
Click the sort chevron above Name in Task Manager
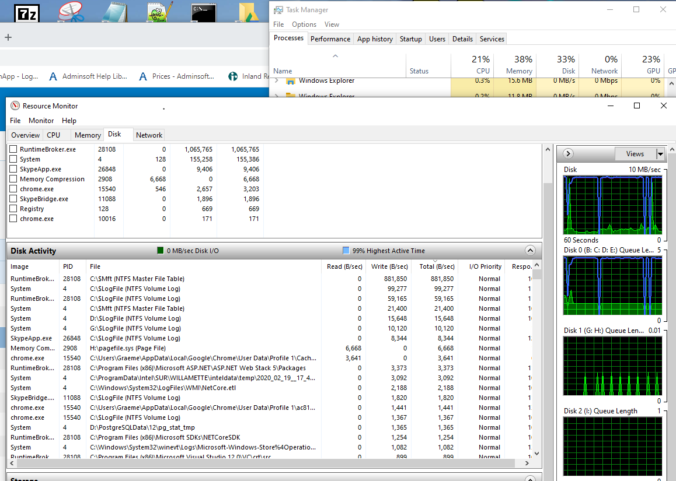click(x=336, y=56)
